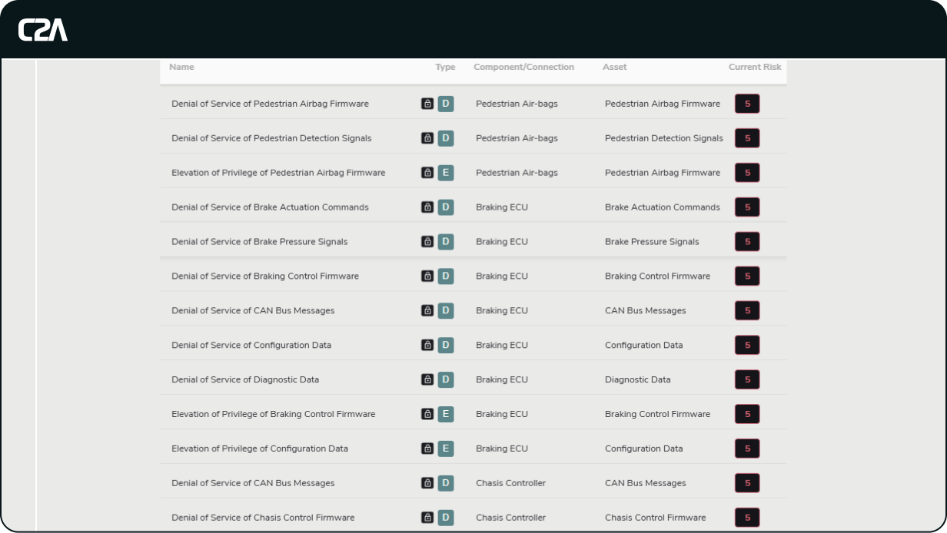Click E type badge for Elevation of Privilege of Pedestrian Airbag Firmware
The width and height of the screenshot is (947, 533).
pyautogui.click(x=446, y=173)
